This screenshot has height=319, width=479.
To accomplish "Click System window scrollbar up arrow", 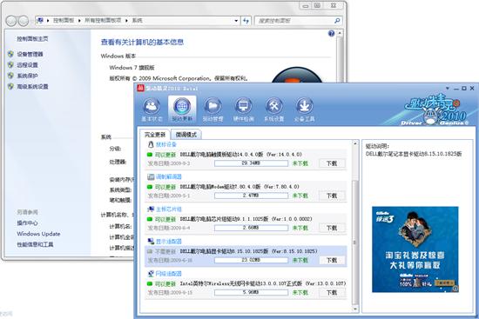I will [x=340, y=33].
